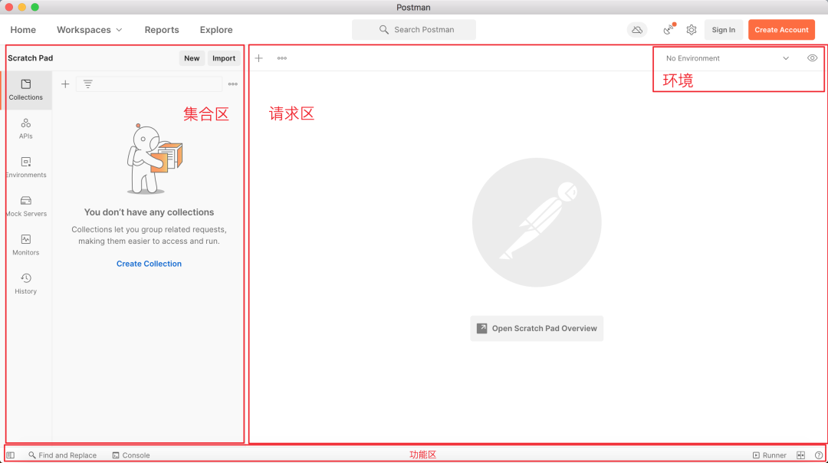Click Open Scratch Pad Overview button

537,328
